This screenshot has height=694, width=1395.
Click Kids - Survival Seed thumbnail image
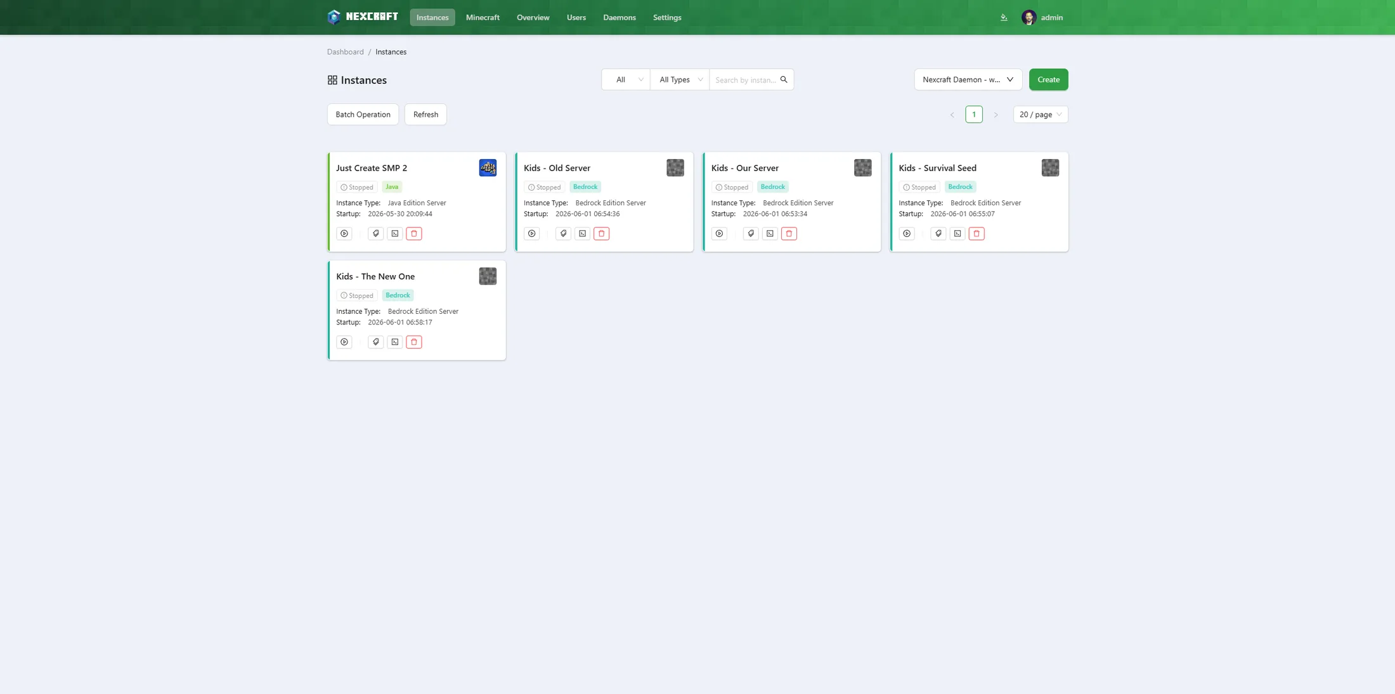(1051, 167)
